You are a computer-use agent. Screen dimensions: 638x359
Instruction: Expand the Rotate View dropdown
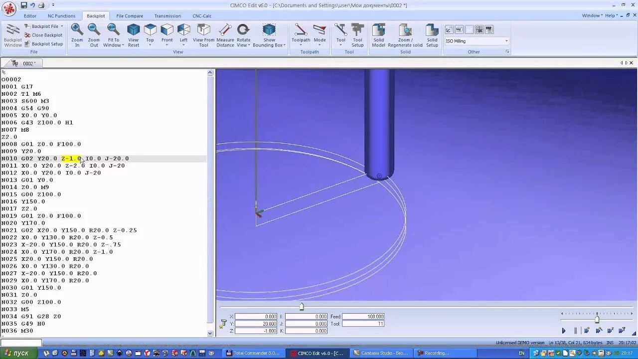(x=248, y=45)
